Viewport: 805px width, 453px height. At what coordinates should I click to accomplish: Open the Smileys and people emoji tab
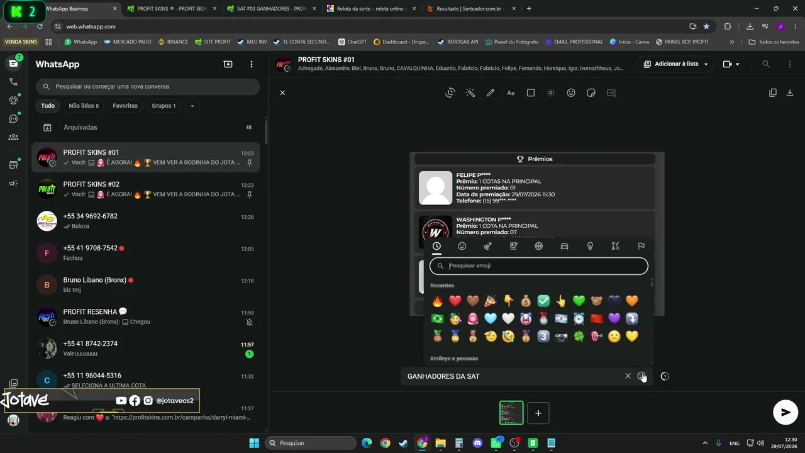[462, 246]
